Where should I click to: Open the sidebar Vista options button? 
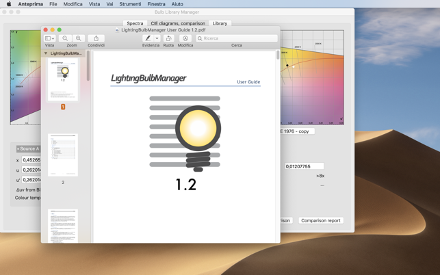(50, 38)
